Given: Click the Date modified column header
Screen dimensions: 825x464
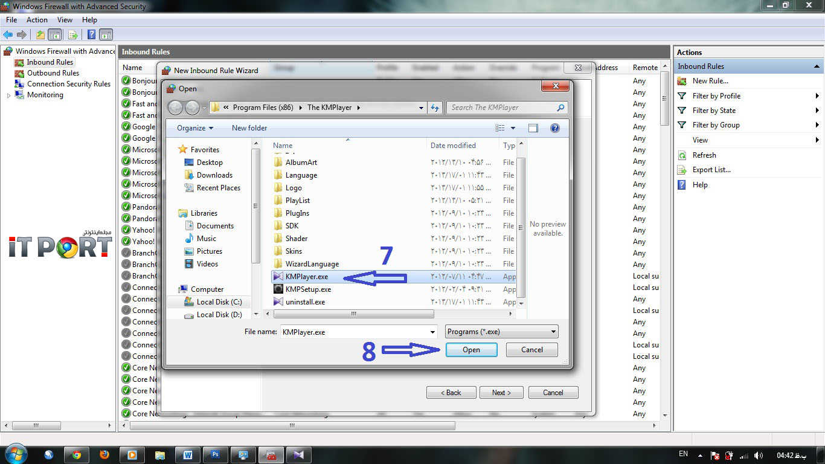Looking at the screenshot, I should 453,146.
